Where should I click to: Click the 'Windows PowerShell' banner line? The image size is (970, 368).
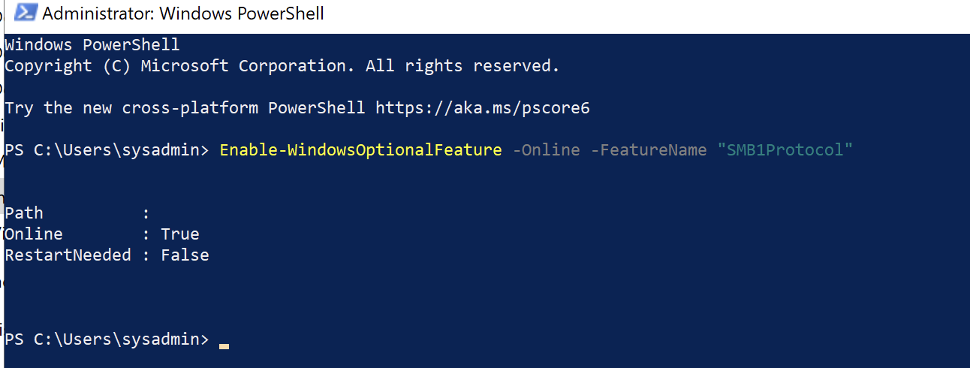coord(92,45)
